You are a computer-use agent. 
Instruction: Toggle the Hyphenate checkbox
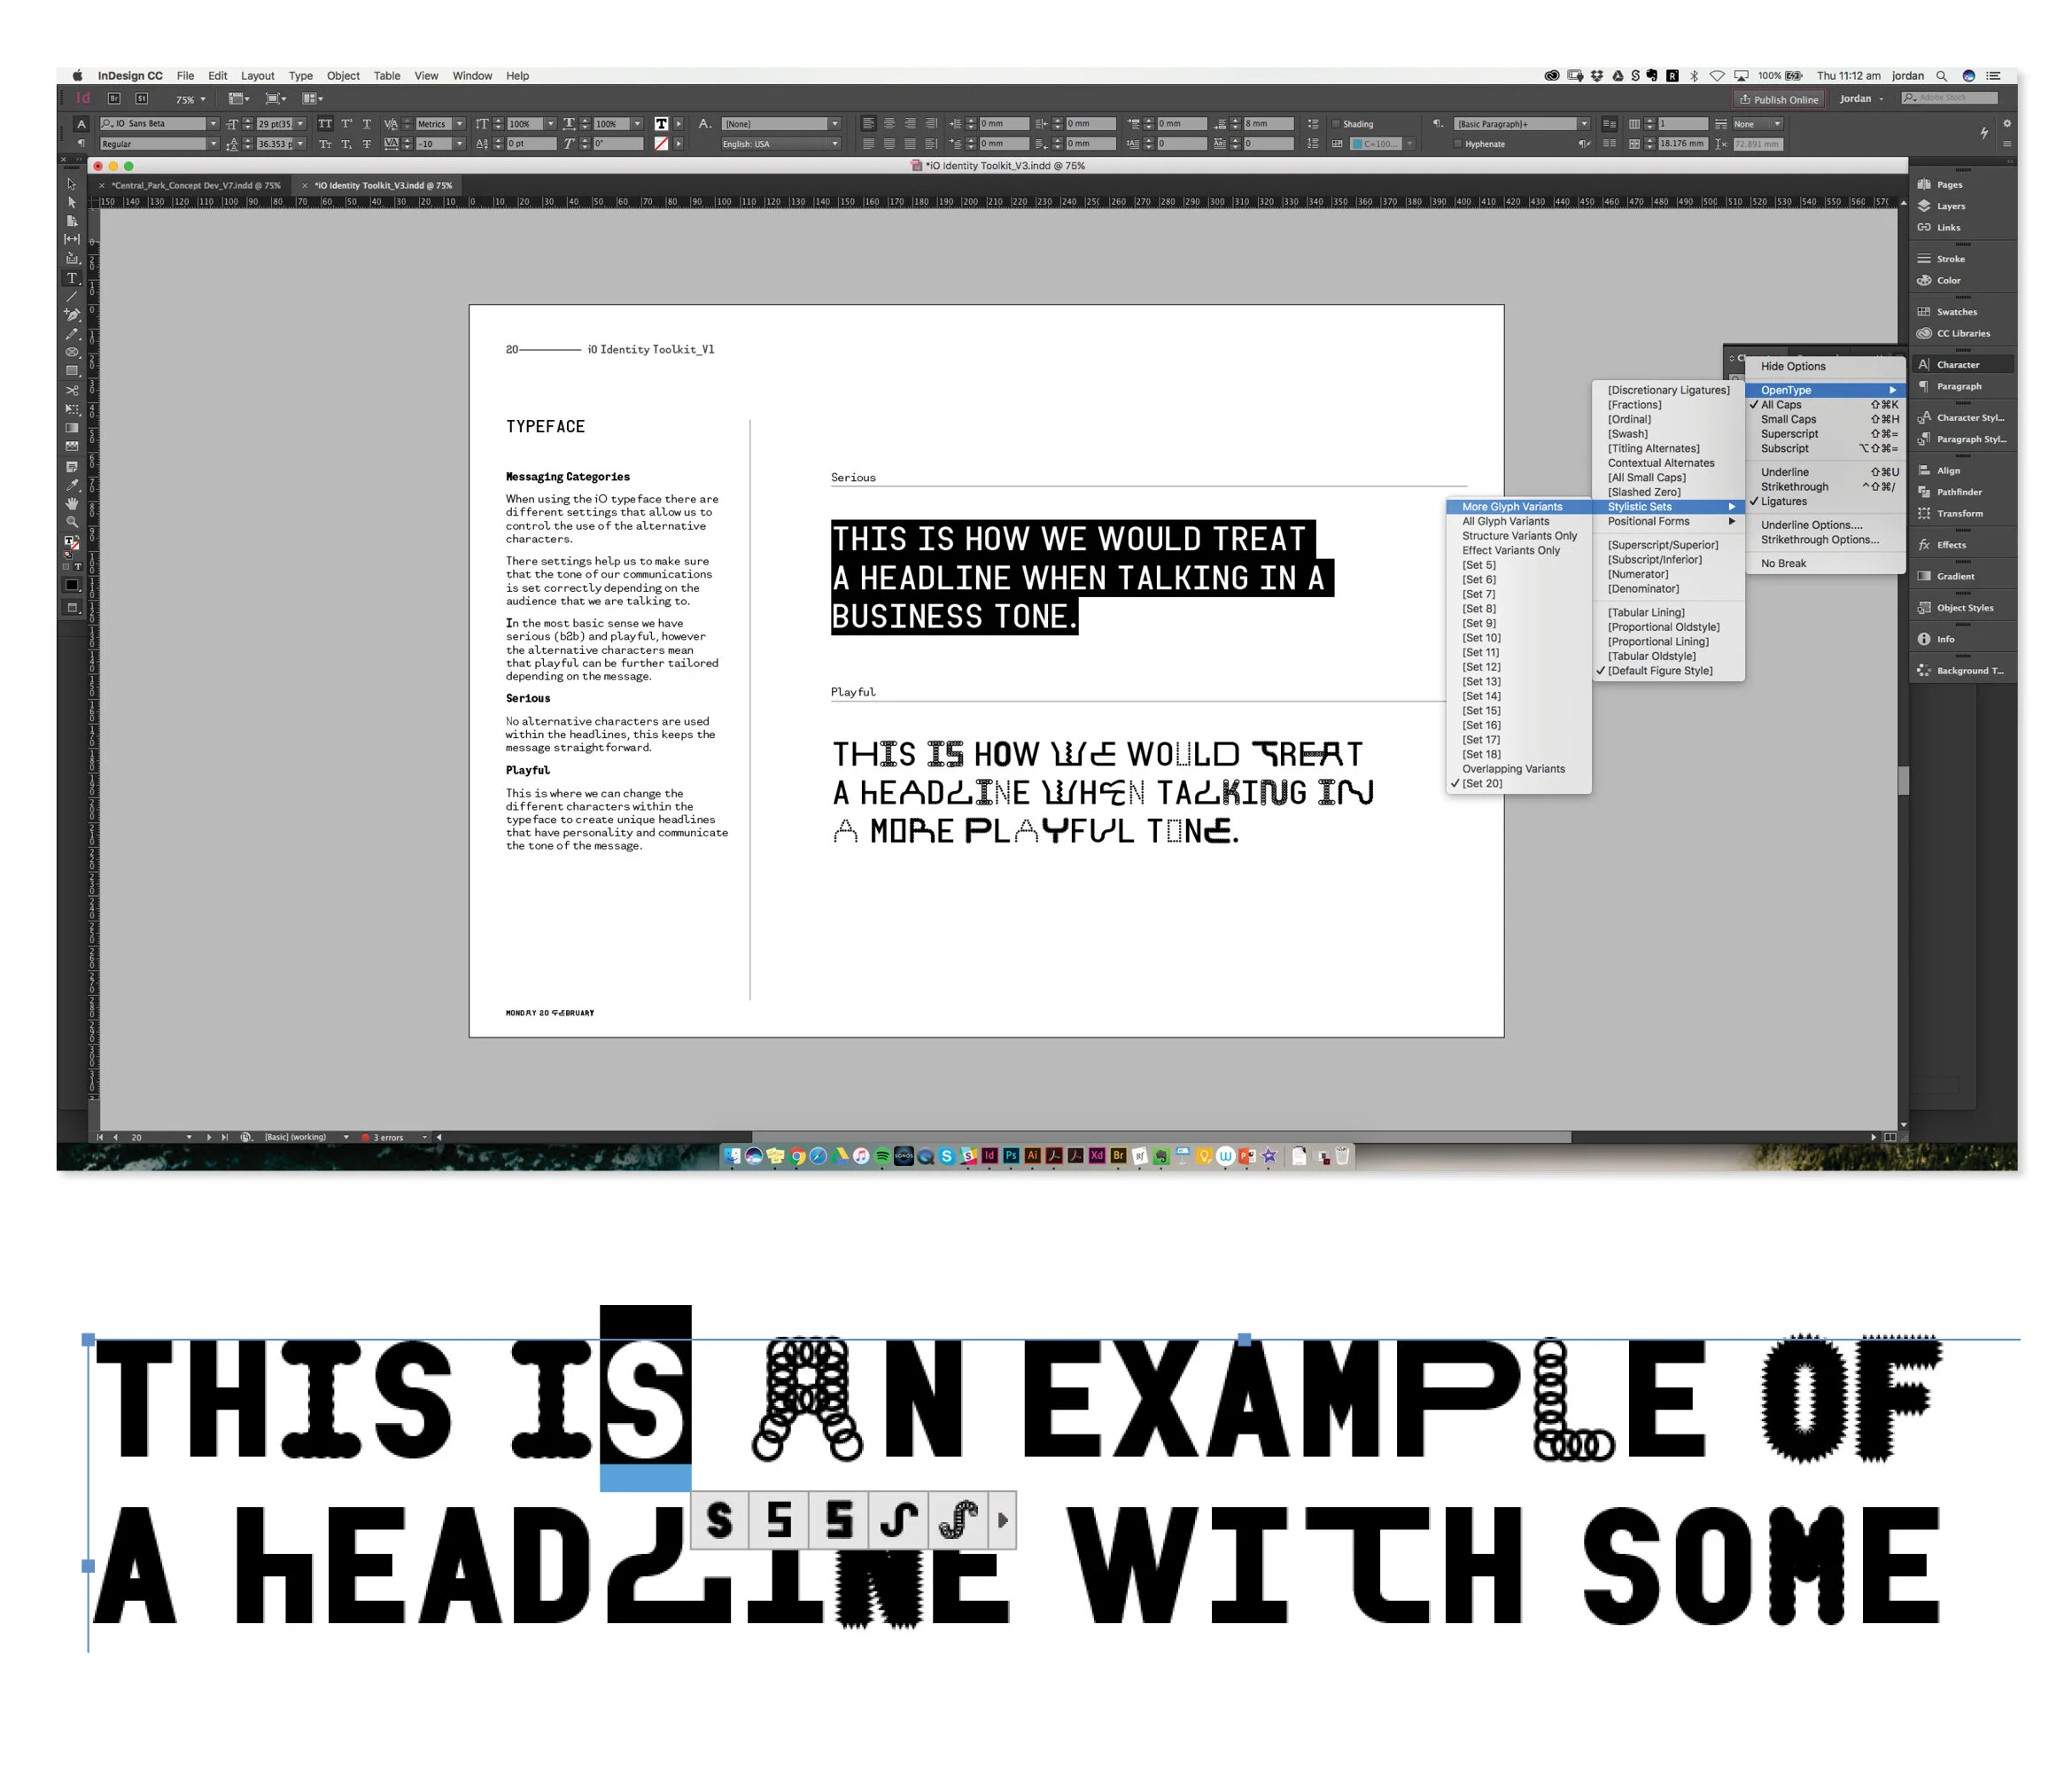pyautogui.click(x=1458, y=144)
